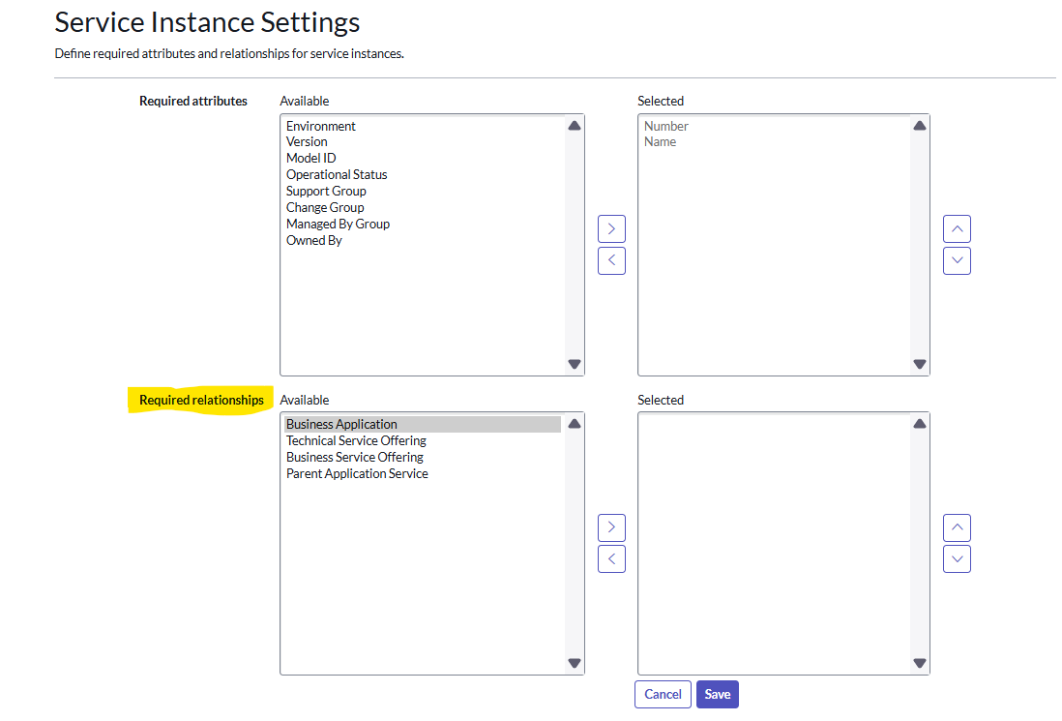Select Name in selected attributes list
The width and height of the screenshot is (1062, 721).
click(x=661, y=141)
